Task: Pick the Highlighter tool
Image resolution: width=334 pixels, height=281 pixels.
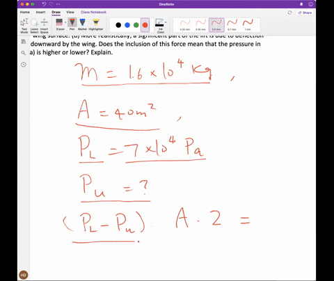Action: pyautogui.click(x=96, y=24)
